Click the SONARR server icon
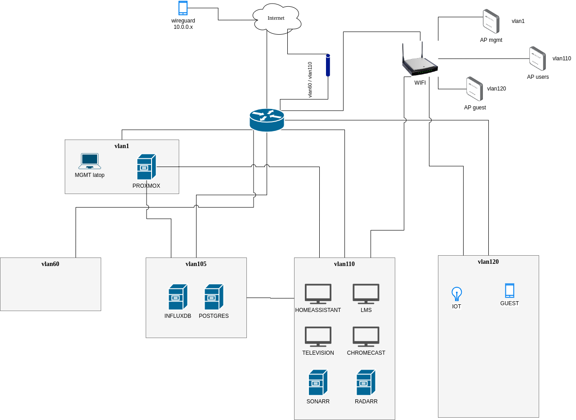 click(x=318, y=383)
